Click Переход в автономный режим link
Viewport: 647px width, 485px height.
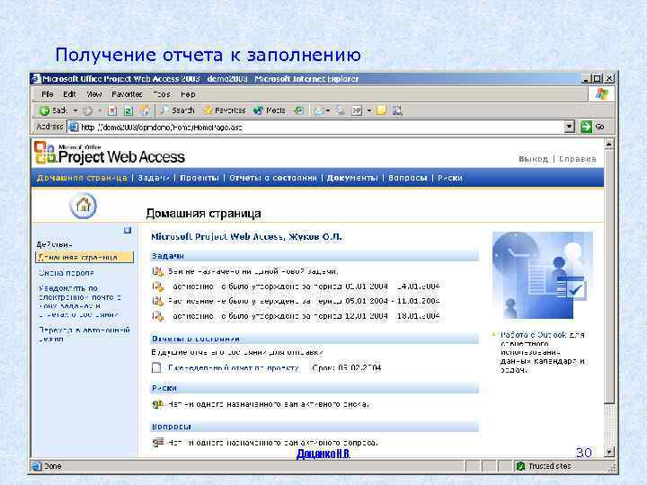(84, 334)
